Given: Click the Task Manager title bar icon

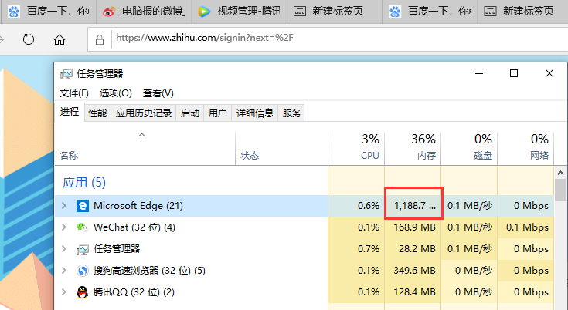Looking at the screenshot, I should (66, 74).
